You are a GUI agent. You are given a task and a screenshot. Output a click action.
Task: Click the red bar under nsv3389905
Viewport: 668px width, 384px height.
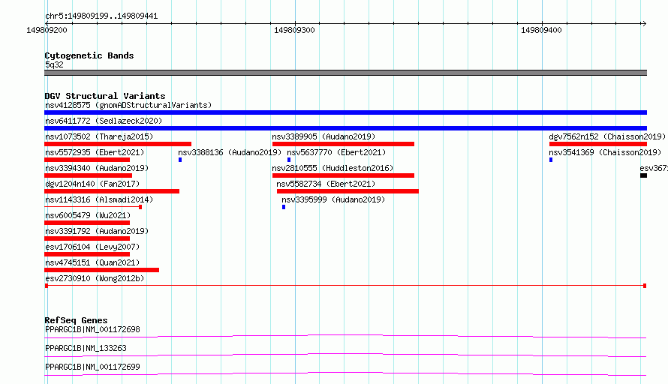click(x=343, y=144)
